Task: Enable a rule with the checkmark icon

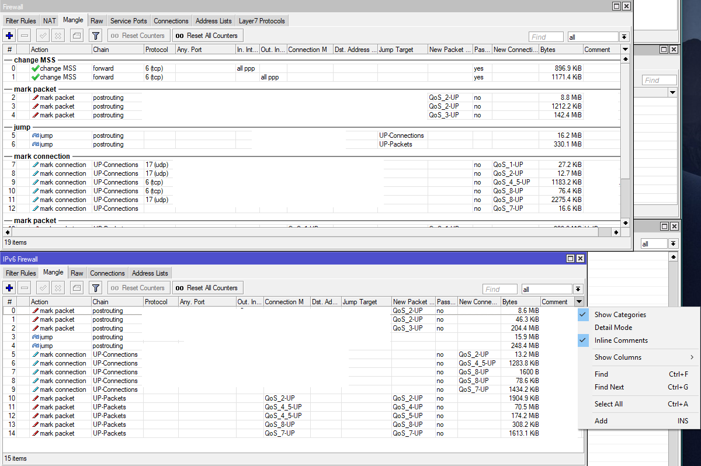Action: (41, 35)
